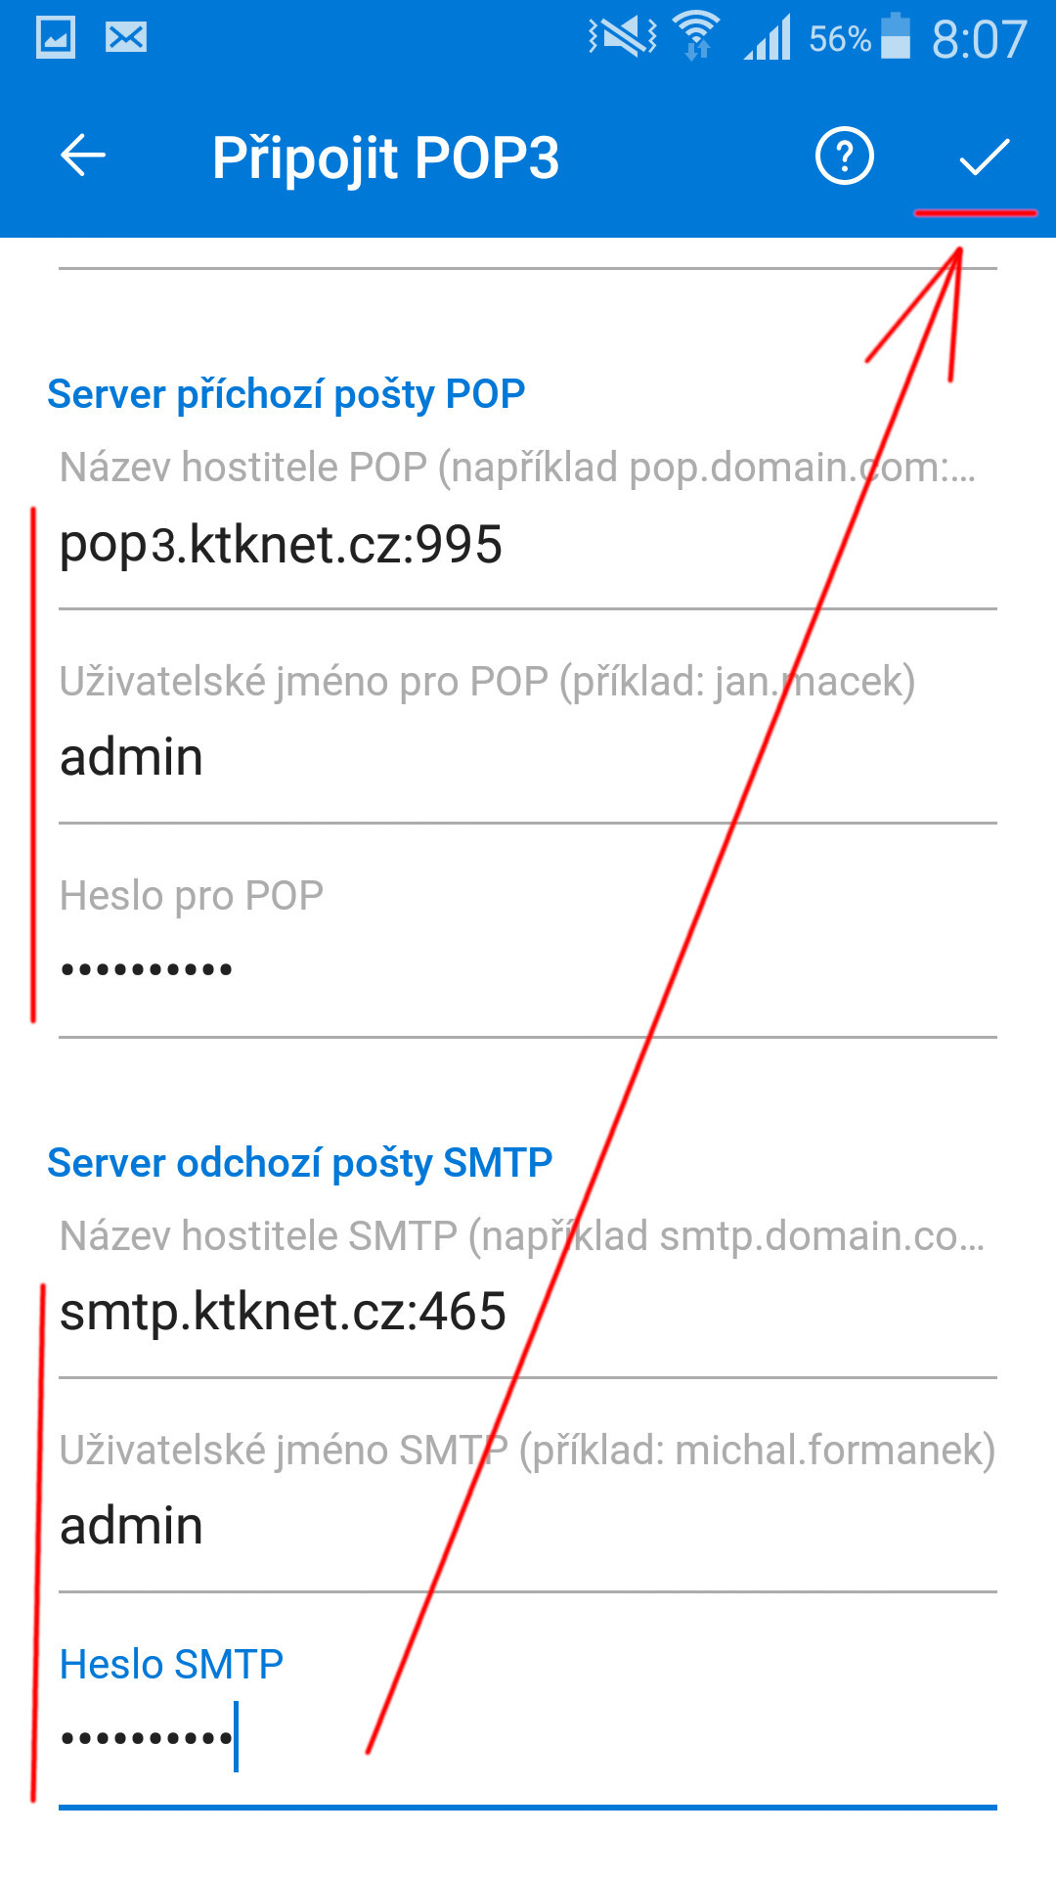Tap the Připojit POP3 title
The width and height of the screenshot is (1056, 1878).
tap(385, 158)
